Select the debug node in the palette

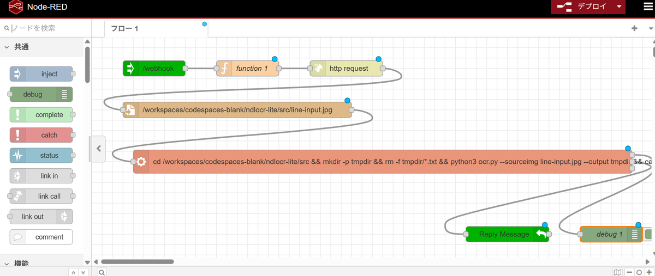click(41, 94)
